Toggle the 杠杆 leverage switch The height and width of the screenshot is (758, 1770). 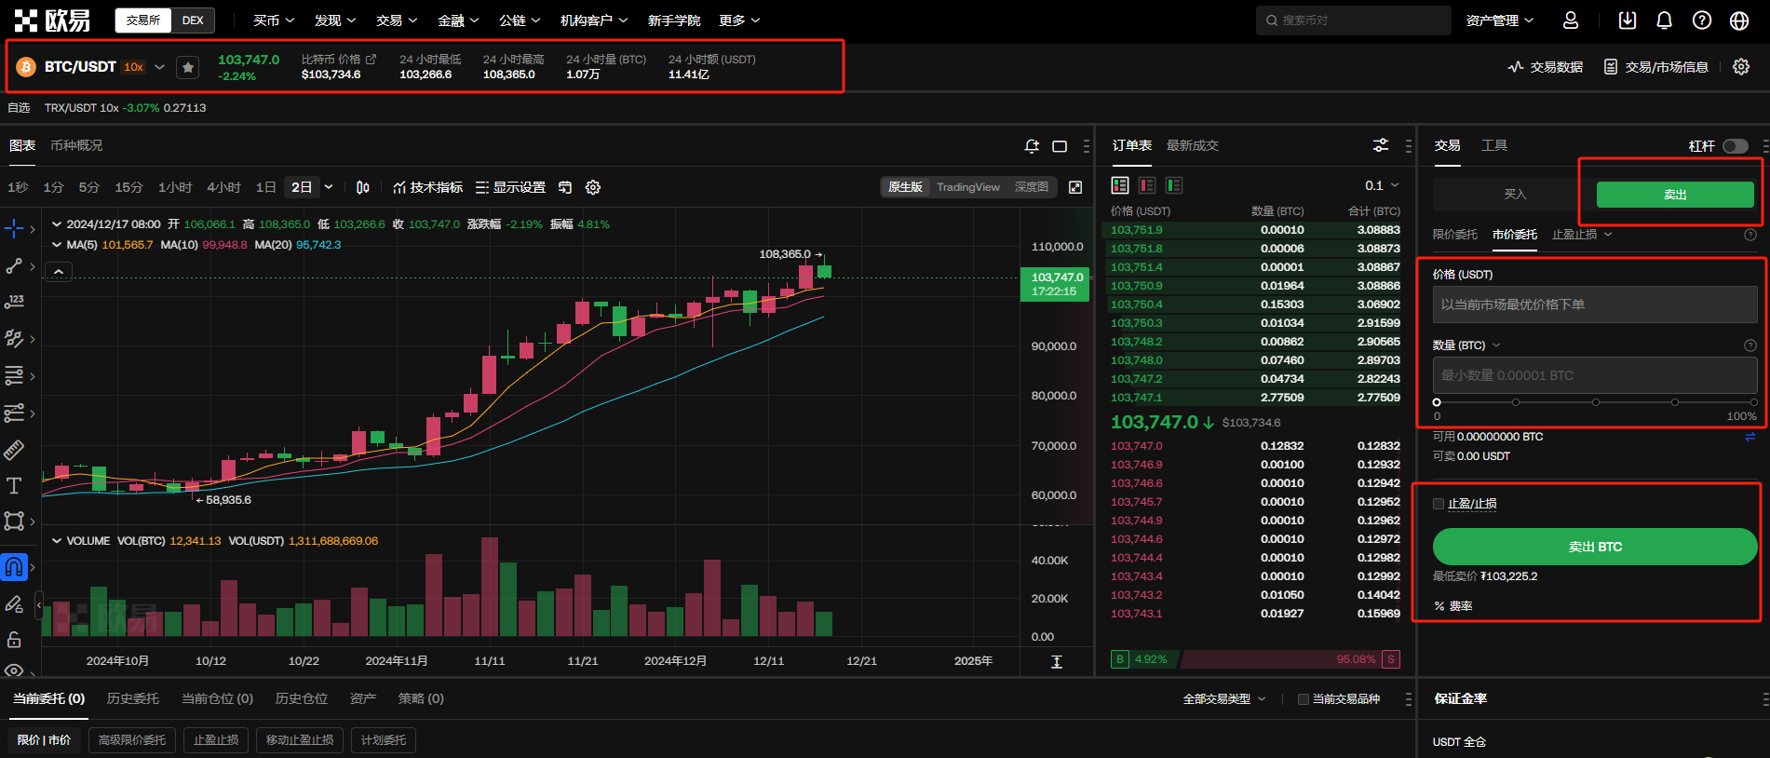pyautogui.click(x=1736, y=146)
